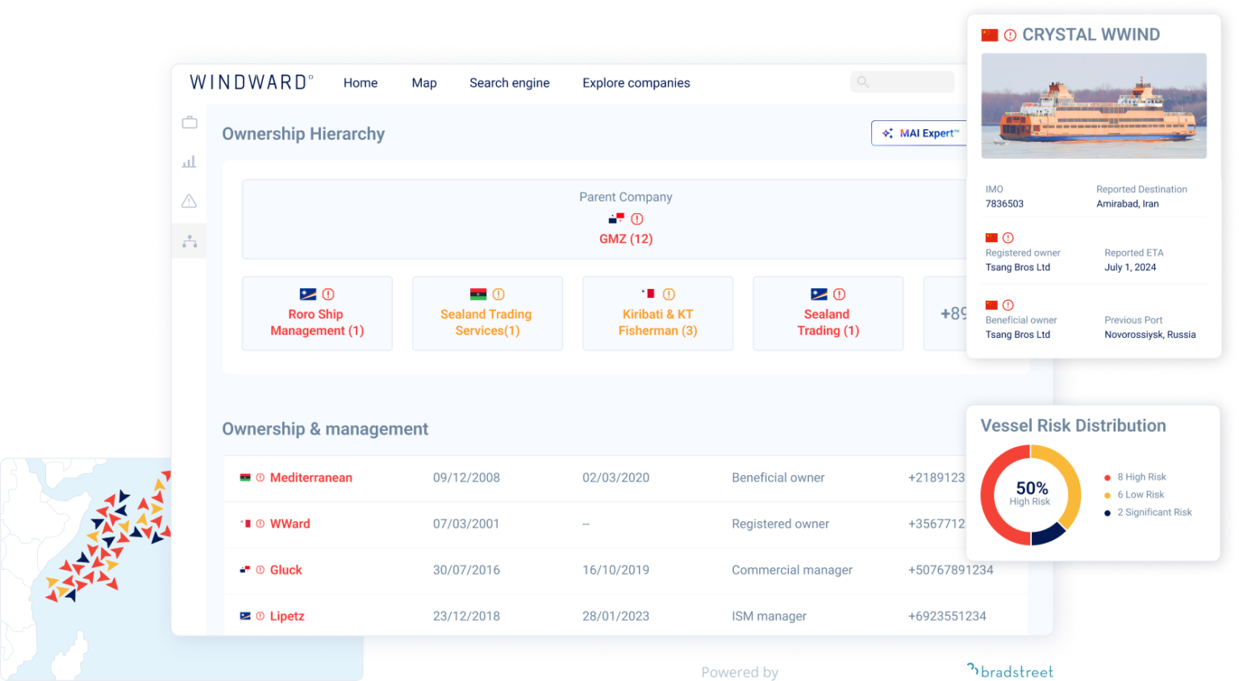
Task: Click the flag icon above Beneficial owner
Action: pyautogui.click(x=991, y=305)
